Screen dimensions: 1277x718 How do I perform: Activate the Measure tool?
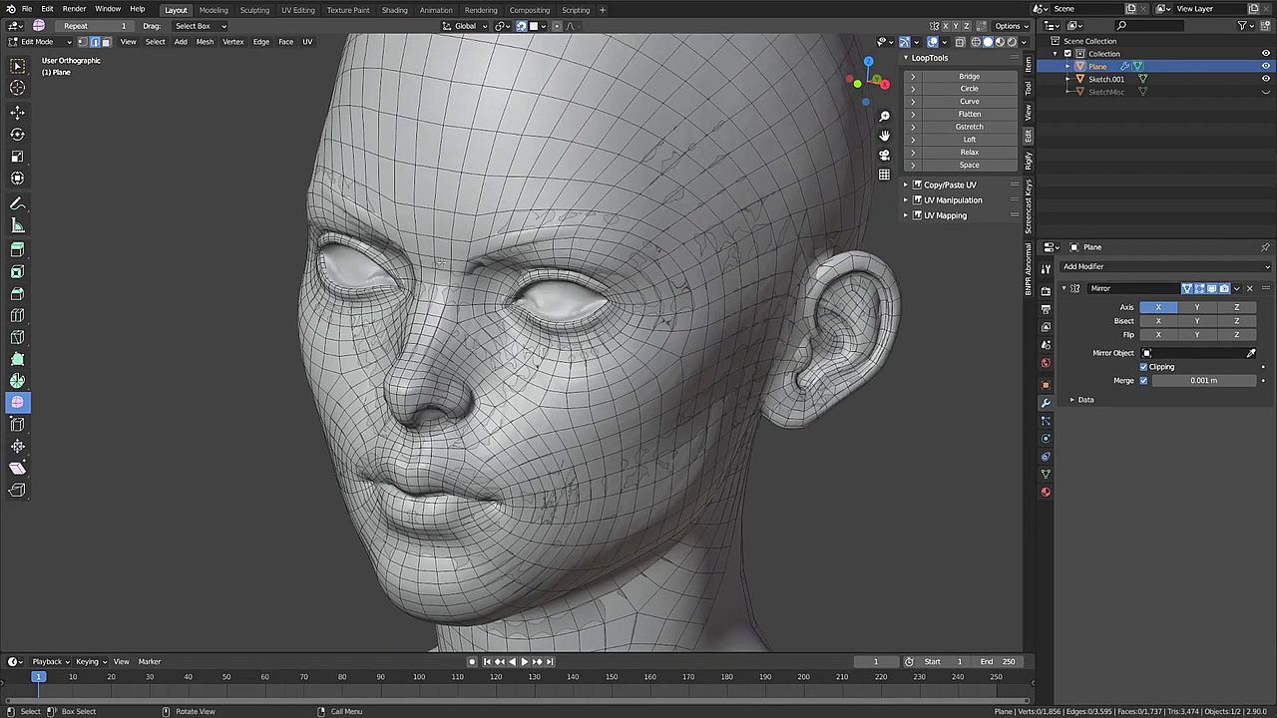coord(17,226)
